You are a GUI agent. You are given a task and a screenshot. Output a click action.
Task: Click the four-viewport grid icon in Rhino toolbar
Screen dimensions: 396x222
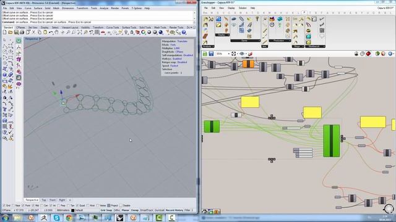[x=97, y=32]
